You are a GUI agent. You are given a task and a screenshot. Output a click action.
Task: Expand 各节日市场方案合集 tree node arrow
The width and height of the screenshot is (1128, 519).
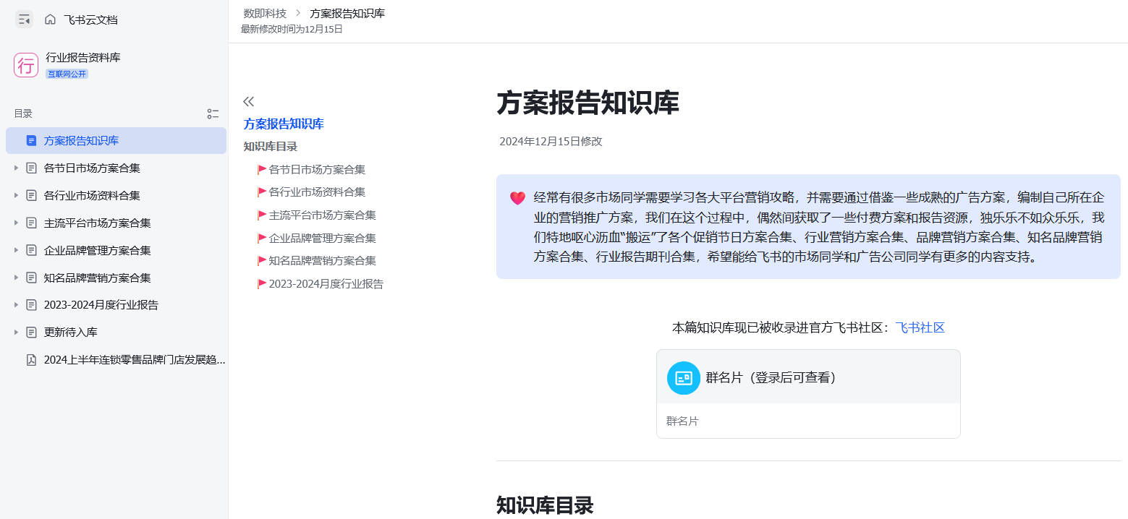tap(16, 168)
